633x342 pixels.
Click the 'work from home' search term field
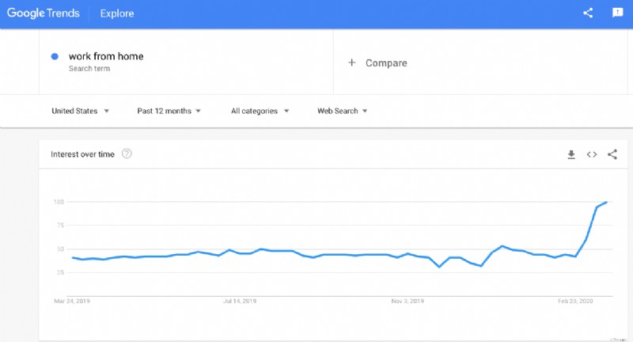(x=106, y=56)
